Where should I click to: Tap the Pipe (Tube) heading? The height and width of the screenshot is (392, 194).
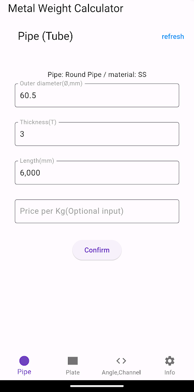(45, 36)
